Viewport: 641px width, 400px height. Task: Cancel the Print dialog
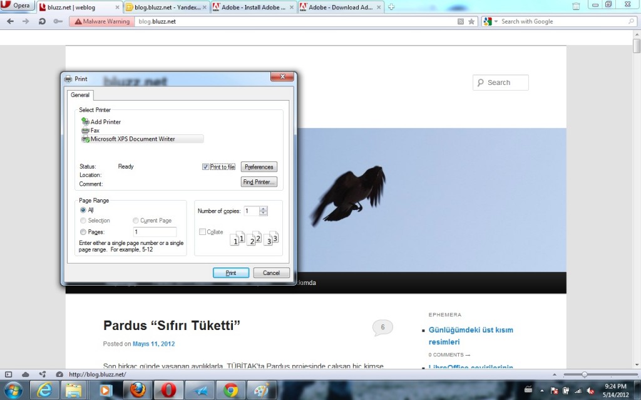point(272,272)
